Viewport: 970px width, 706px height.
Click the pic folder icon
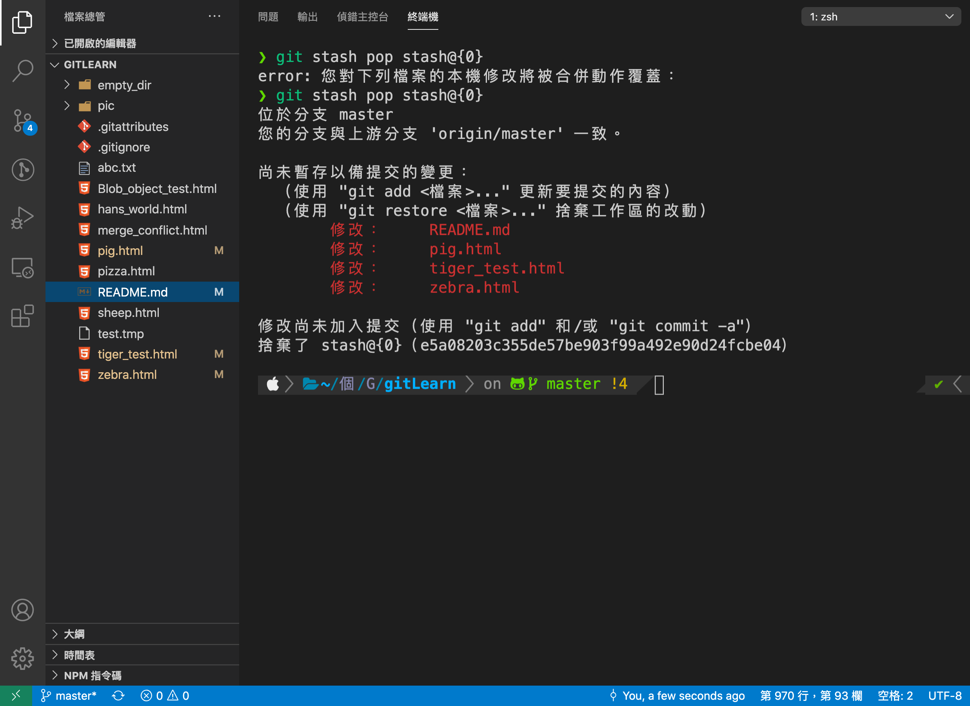coord(85,106)
